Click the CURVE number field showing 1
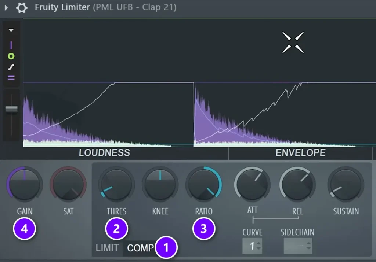The width and height of the screenshot is (376, 262). pyautogui.click(x=252, y=246)
